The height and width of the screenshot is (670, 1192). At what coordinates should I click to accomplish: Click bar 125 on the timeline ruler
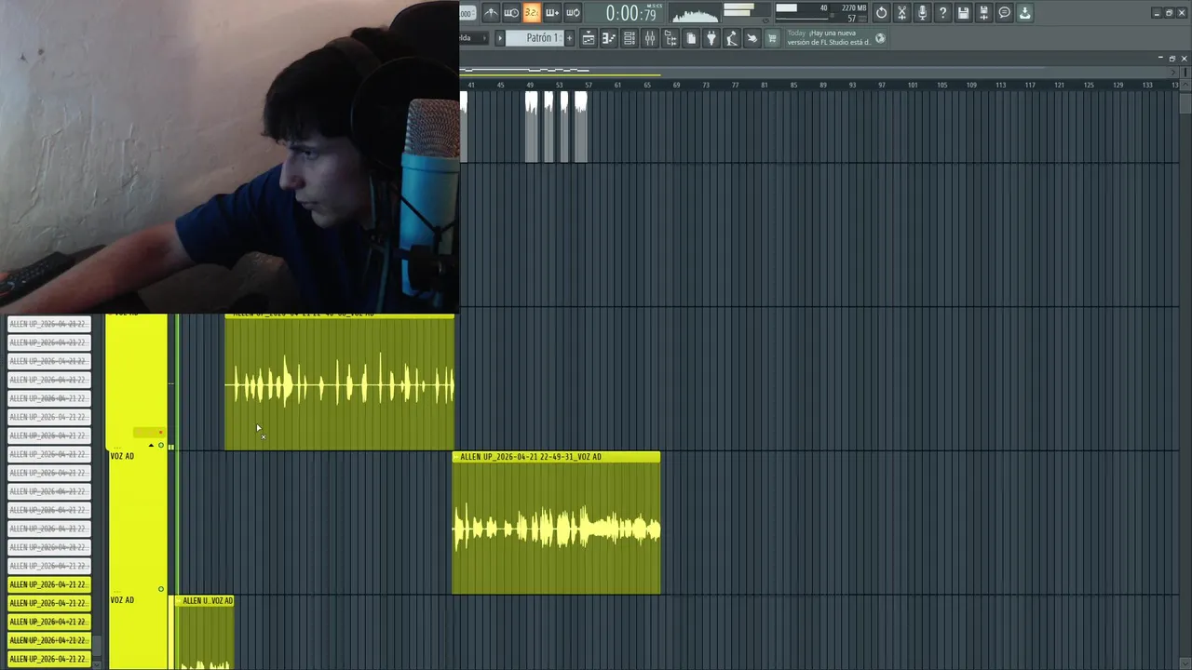coord(1089,85)
